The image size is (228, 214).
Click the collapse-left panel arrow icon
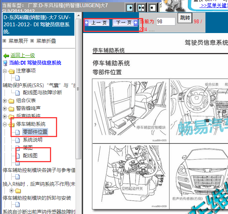pyautogui.click(x=152, y=8)
